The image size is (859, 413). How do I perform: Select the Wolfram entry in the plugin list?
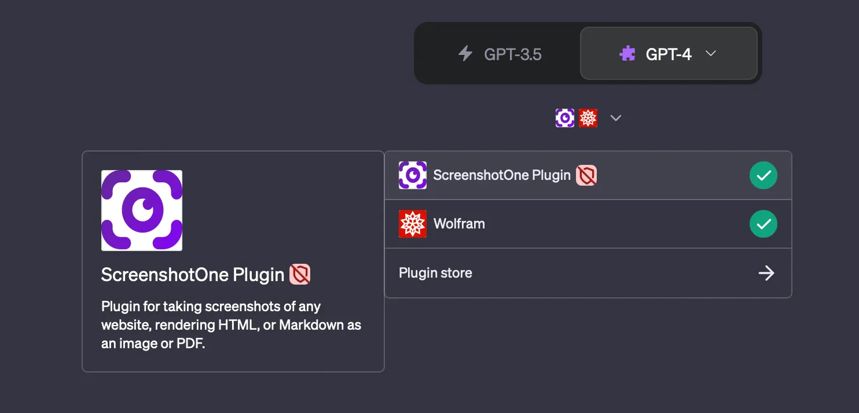pos(521,224)
